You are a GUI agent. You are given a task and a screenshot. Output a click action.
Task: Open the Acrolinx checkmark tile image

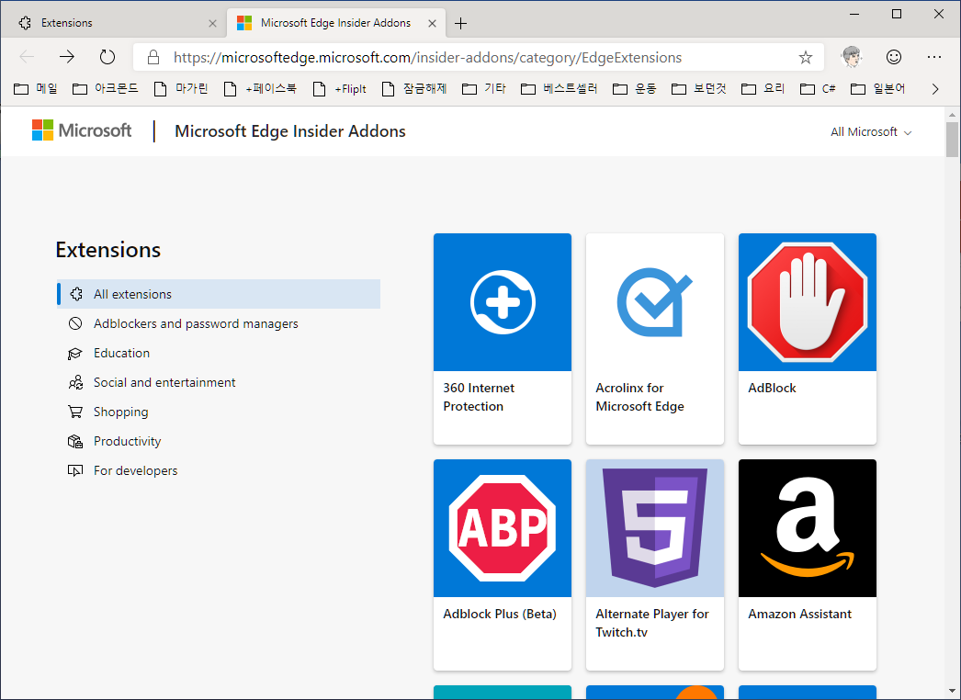pos(655,302)
